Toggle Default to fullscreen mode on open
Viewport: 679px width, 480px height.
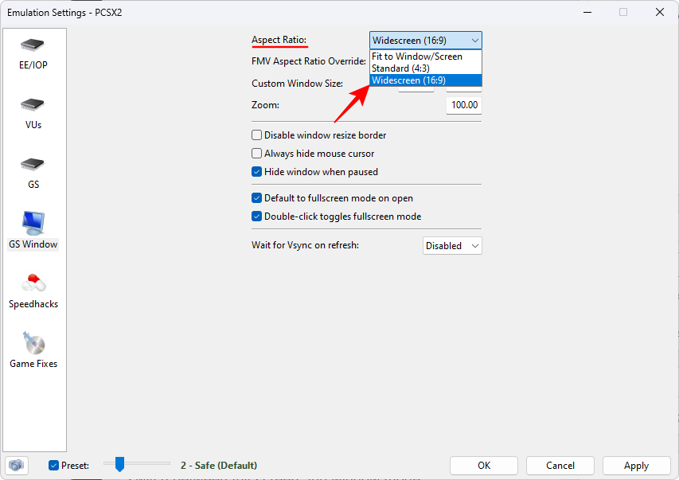[257, 198]
